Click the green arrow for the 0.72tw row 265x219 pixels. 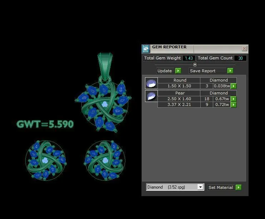234,105
